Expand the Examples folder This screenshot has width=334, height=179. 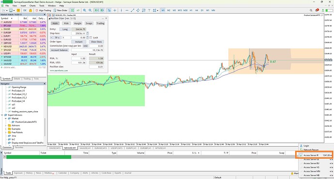[6, 129]
